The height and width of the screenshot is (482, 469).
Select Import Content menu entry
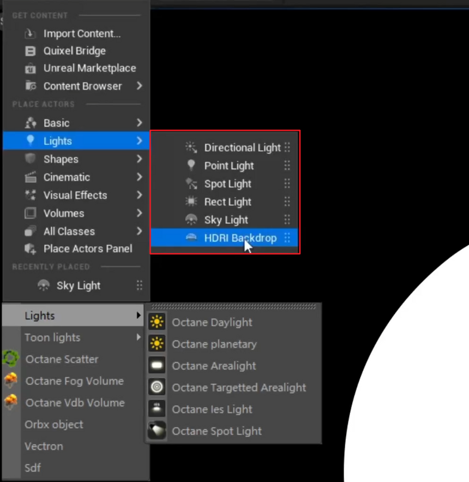(76, 33)
